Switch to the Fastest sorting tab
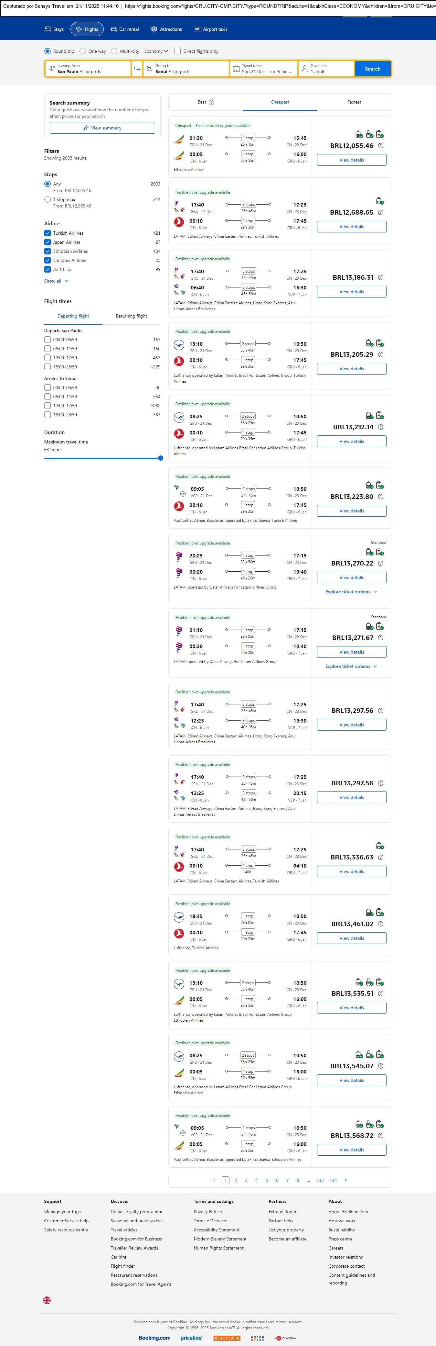 coord(354,102)
